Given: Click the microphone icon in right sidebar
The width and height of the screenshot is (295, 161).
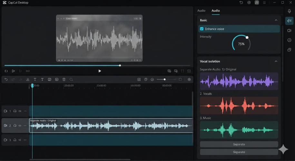Looking at the screenshot, I should [289, 11].
